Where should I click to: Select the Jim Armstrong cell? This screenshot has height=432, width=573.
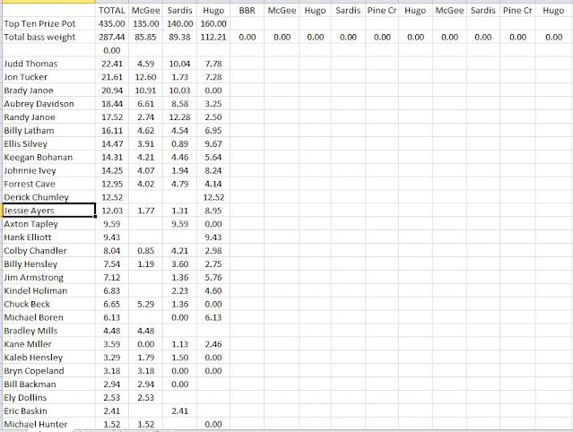pos(49,277)
